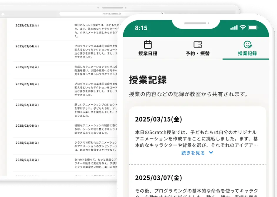Viewport: 277px width, 197px height.
Task: Select the 2025/01/21(火) row in browser table
Action: (65, 163)
